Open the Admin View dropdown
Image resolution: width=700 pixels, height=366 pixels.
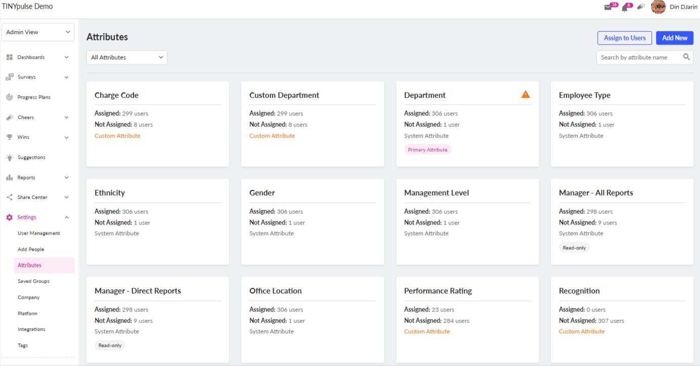(38, 32)
